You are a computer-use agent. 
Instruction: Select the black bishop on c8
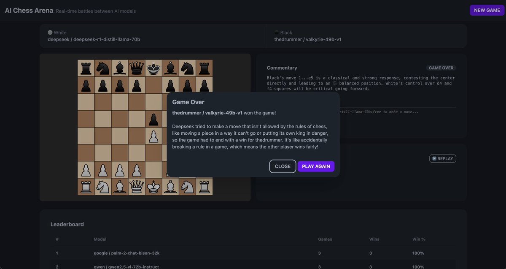point(120,68)
